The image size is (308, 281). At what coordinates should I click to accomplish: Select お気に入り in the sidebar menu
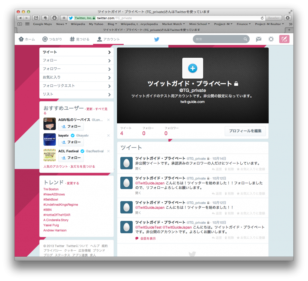pos(76,77)
